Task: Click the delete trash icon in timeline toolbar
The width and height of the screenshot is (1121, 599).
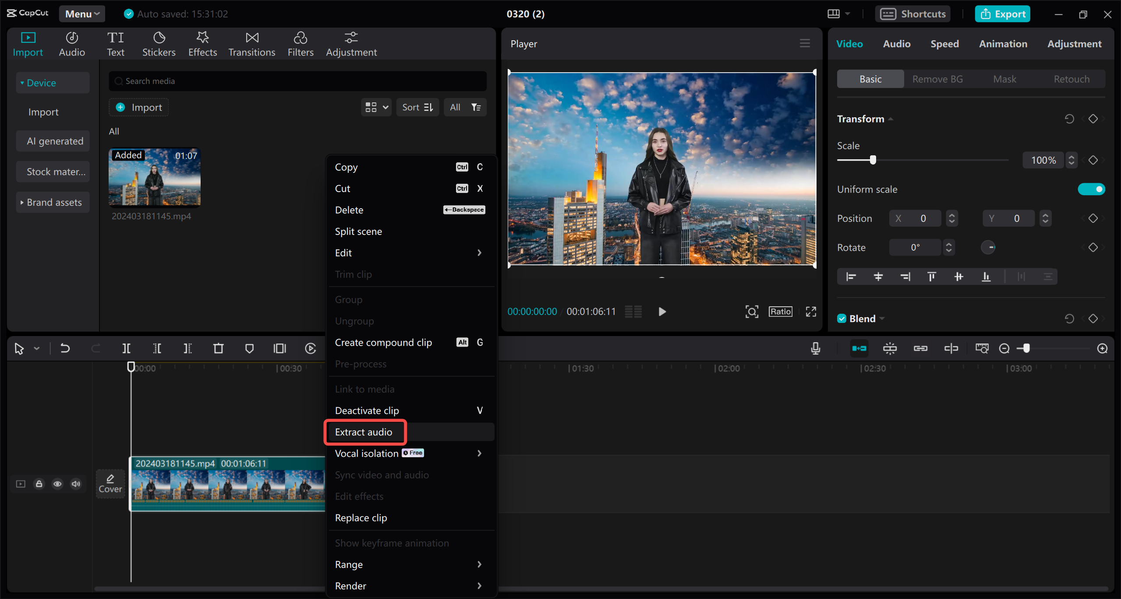Action: click(x=218, y=348)
